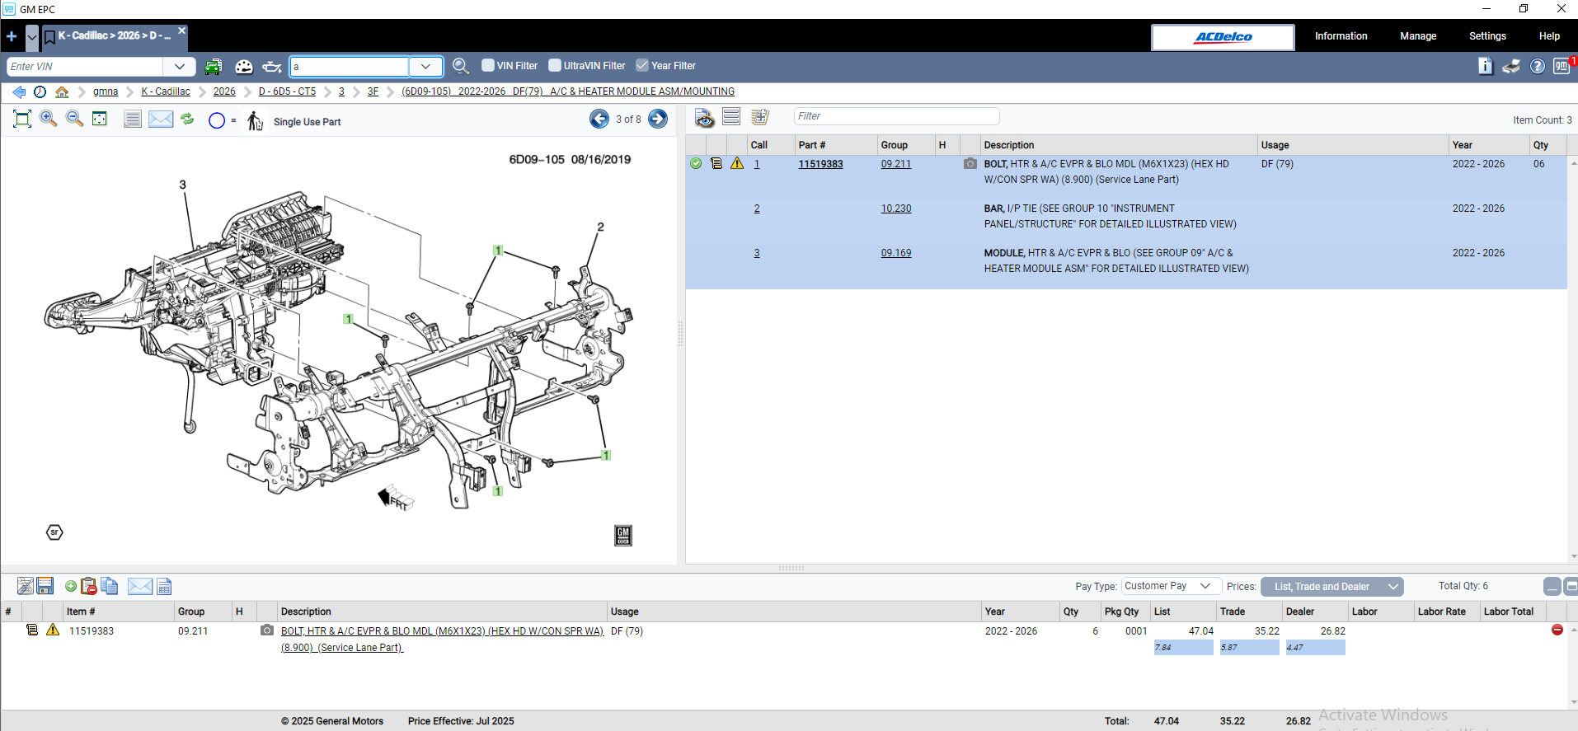Image resolution: width=1578 pixels, height=731 pixels.
Task: Click the green refresh illustration icon
Action: coord(188,119)
